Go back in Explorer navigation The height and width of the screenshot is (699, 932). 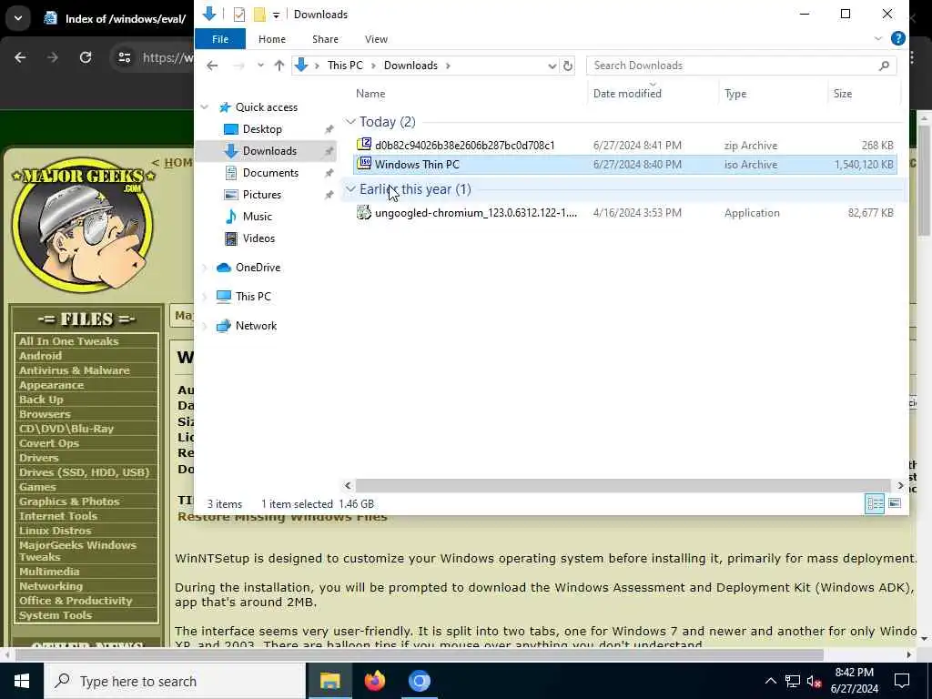(x=212, y=66)
